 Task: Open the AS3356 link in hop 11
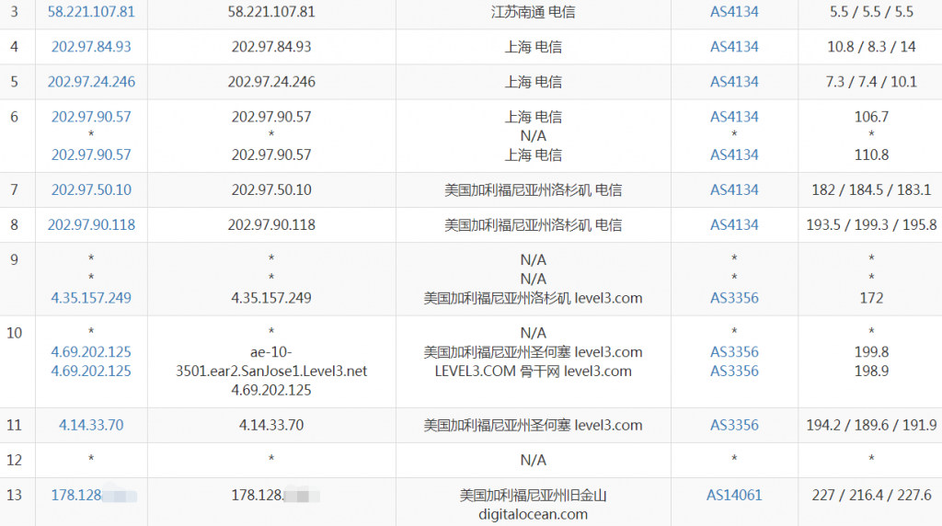(x=734, y=425)
